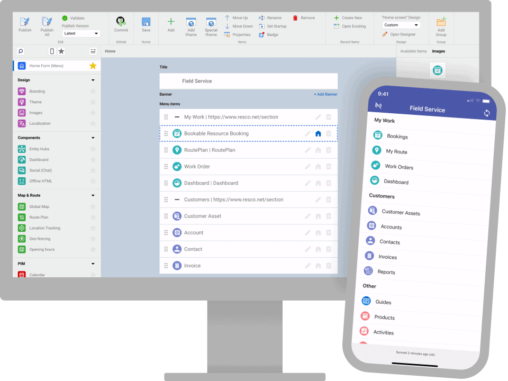Remove the selected item
The image size is (508, 381).
click(x=304, y=18)
